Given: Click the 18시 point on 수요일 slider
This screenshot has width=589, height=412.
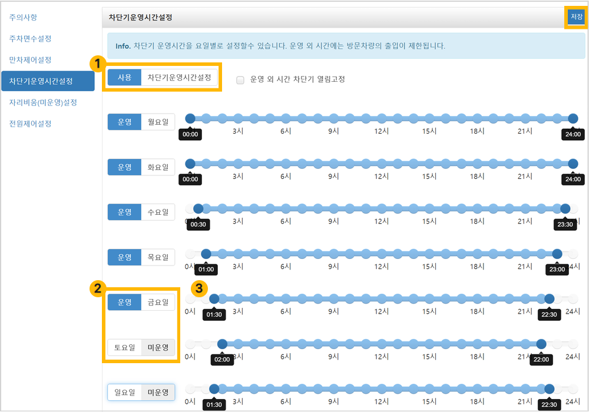Looking at the screenshot, I should tap(478, 208).
